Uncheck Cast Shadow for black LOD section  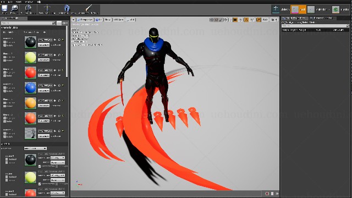[x=40, y=166]
